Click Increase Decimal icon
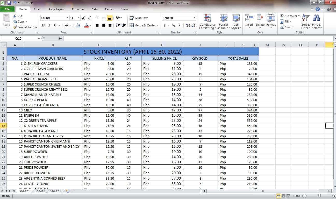Image resolution: width=336 pixels, height=199 pixels. pyautogui.click(x=188, y=25)
